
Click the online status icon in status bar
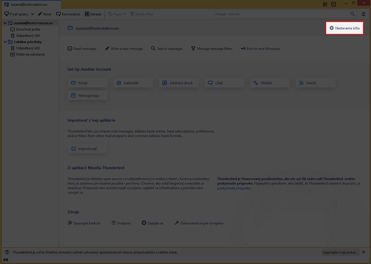[x=6, y=259]
